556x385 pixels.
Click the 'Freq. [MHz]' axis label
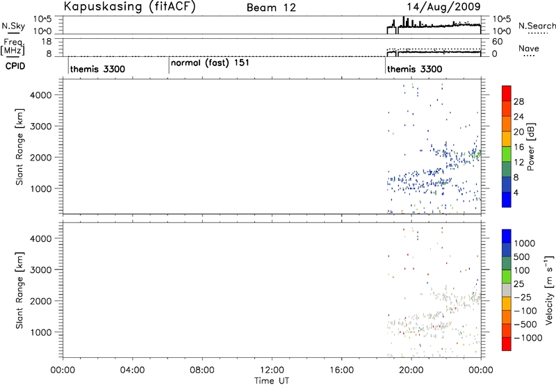[x=13, y=47]
